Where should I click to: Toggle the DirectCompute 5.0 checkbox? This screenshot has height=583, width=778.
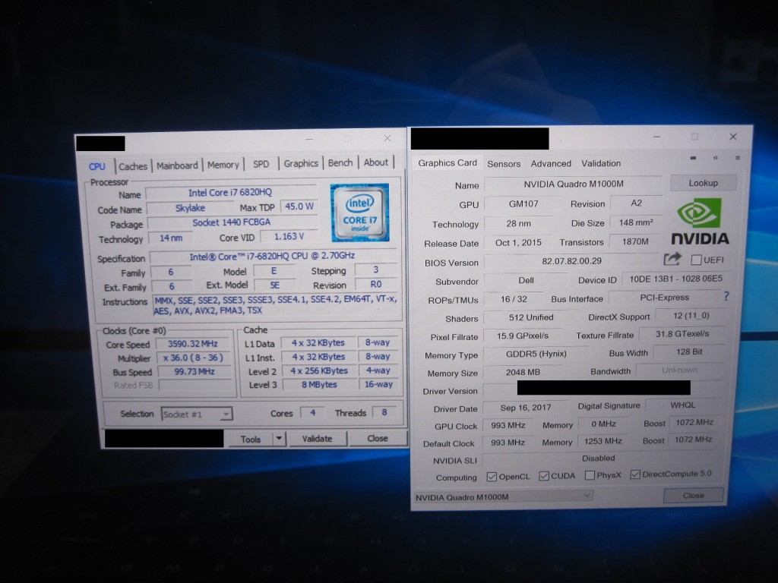coord(635,474)
